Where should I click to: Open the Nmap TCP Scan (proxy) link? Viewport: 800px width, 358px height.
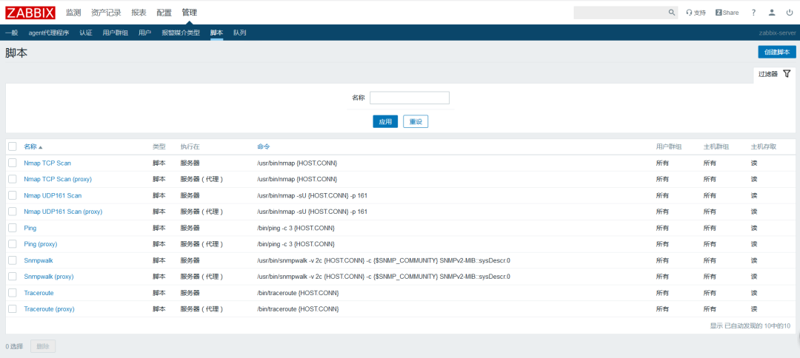pos(58,179)
